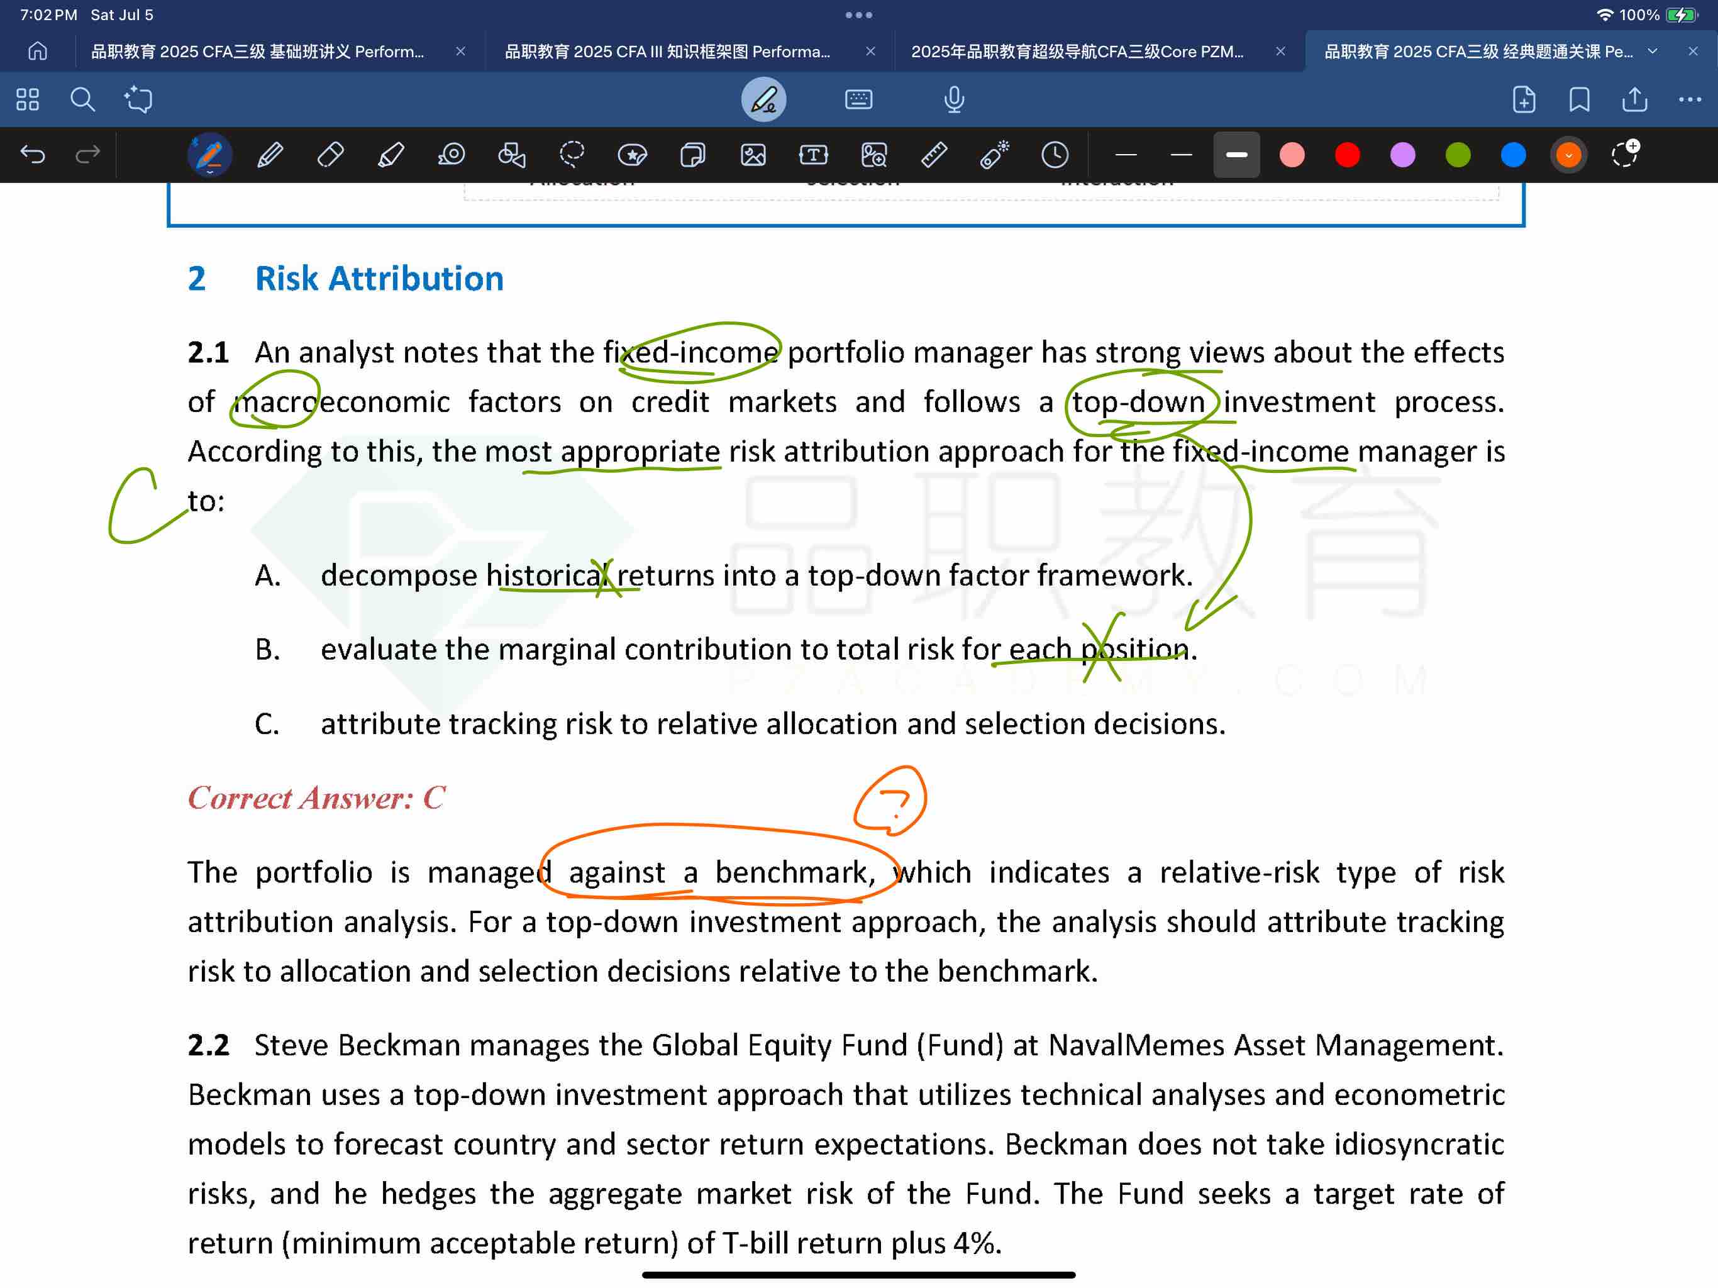Screen dimensions: 1718x1288
Task: Tap the multitasking three-dots control
Action: click(859, 14)
